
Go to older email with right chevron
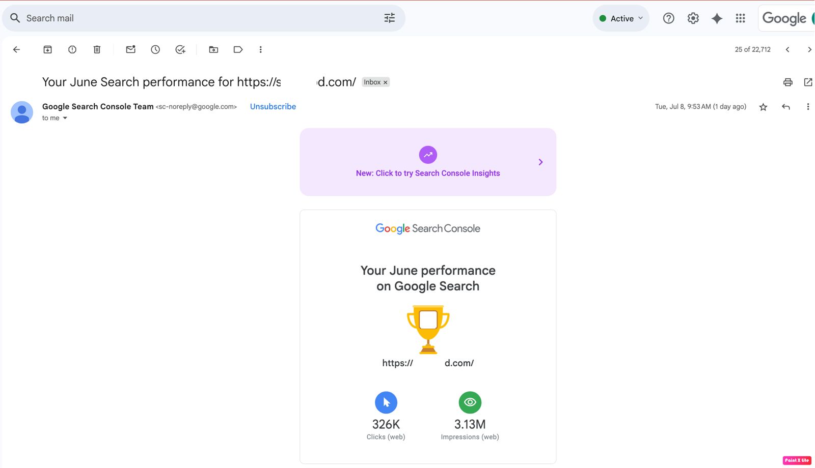[x=809, y=49]
